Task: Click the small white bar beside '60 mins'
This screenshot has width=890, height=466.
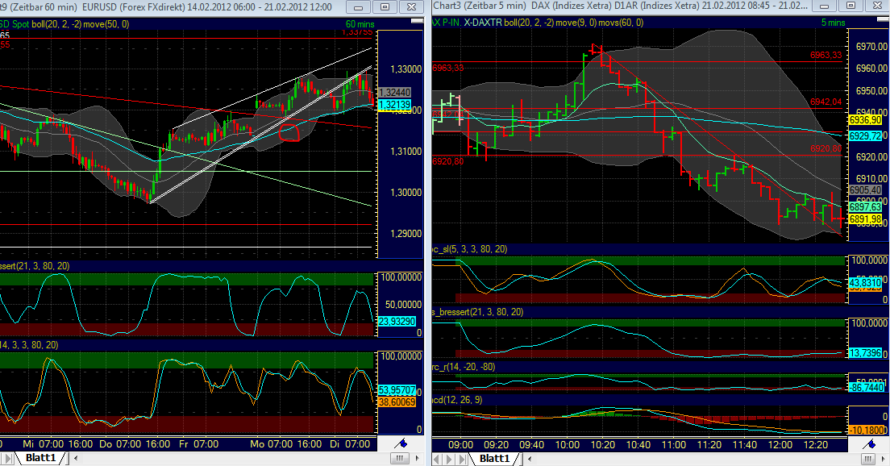Action: click(x=417, y=20)
